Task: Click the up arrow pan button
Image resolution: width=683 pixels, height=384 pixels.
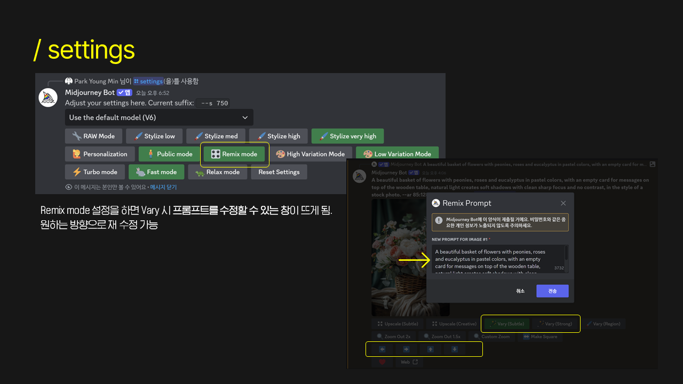Action: 431,349
